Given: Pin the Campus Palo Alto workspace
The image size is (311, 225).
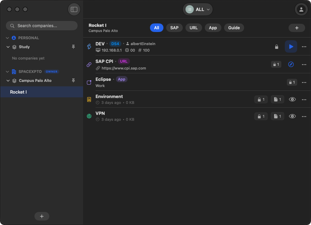Looking at the screenshot, I should pos(73,81).
